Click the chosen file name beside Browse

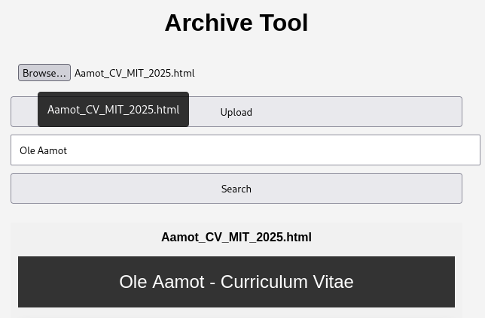[134, 73]
